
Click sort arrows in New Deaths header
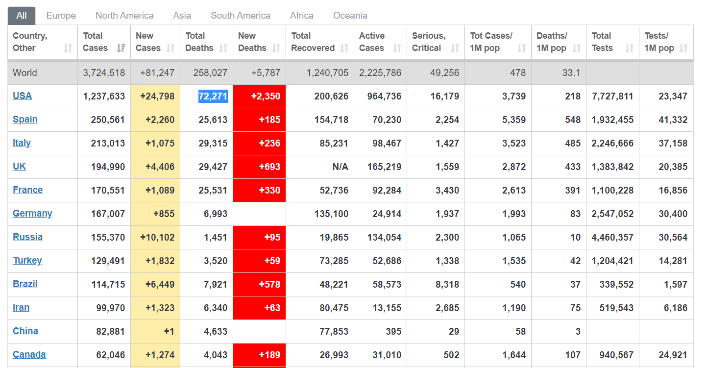click(276, 48)
